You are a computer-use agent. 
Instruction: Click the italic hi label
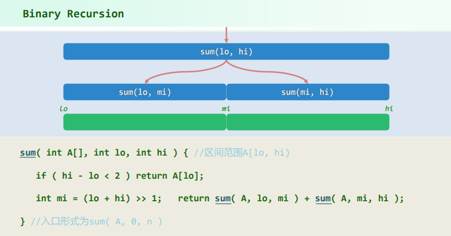pyautogui.click(x=389, y=108)
